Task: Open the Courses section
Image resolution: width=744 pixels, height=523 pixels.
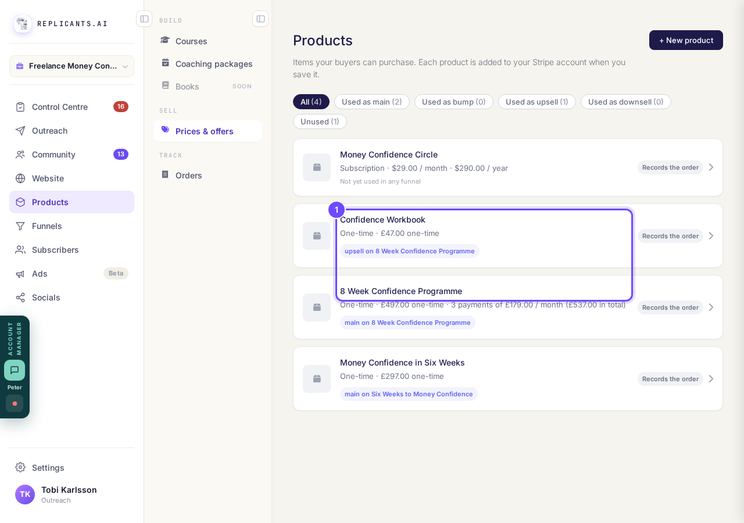Action: coord(208,41)
